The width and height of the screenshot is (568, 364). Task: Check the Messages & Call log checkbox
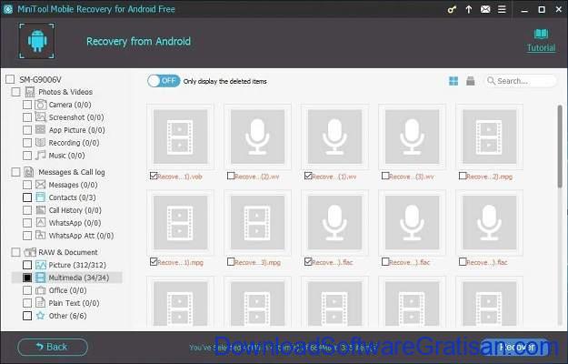tap(15, 172)
